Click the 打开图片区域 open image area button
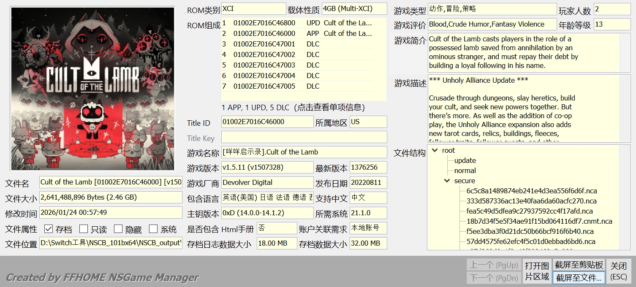 tap(537, 271)
